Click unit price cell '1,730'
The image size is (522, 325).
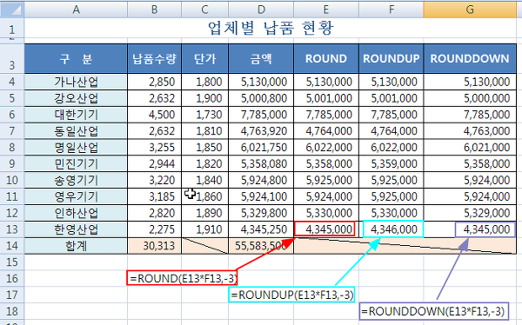pos(205,115)
